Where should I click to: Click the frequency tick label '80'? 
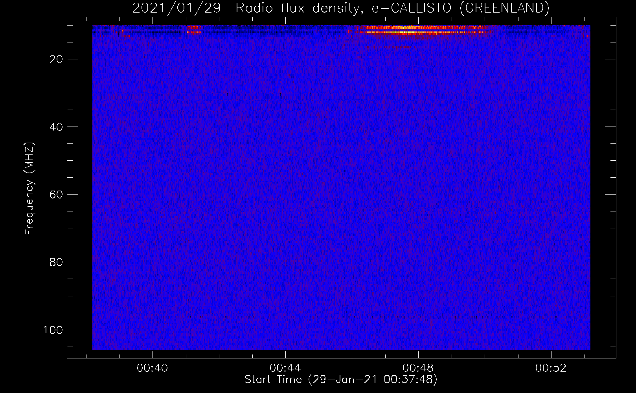[x=56, y=262]
